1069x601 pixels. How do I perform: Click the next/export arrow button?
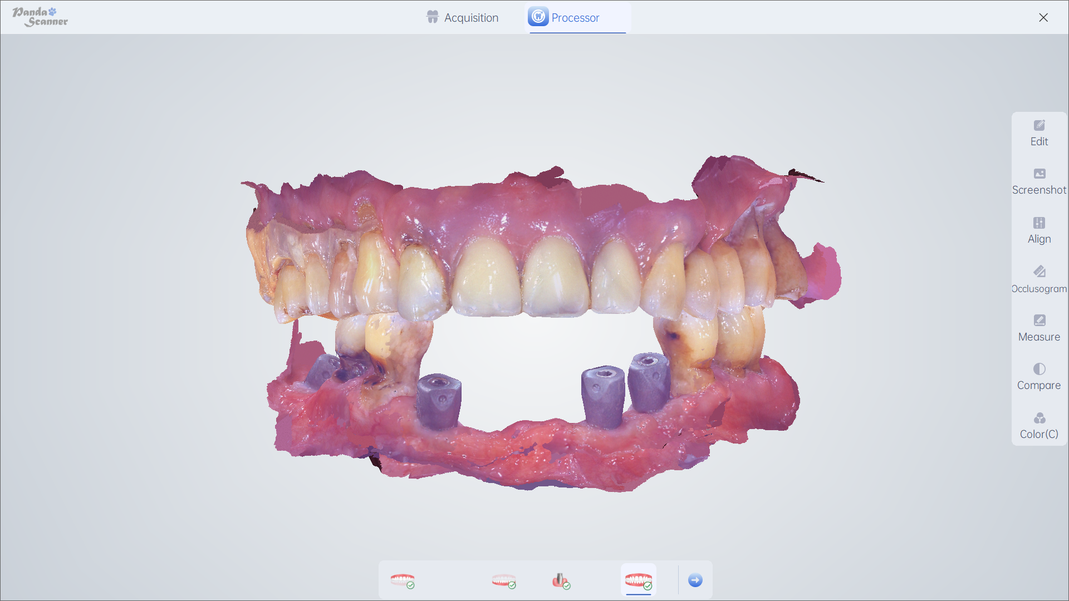tap(695, 580)
